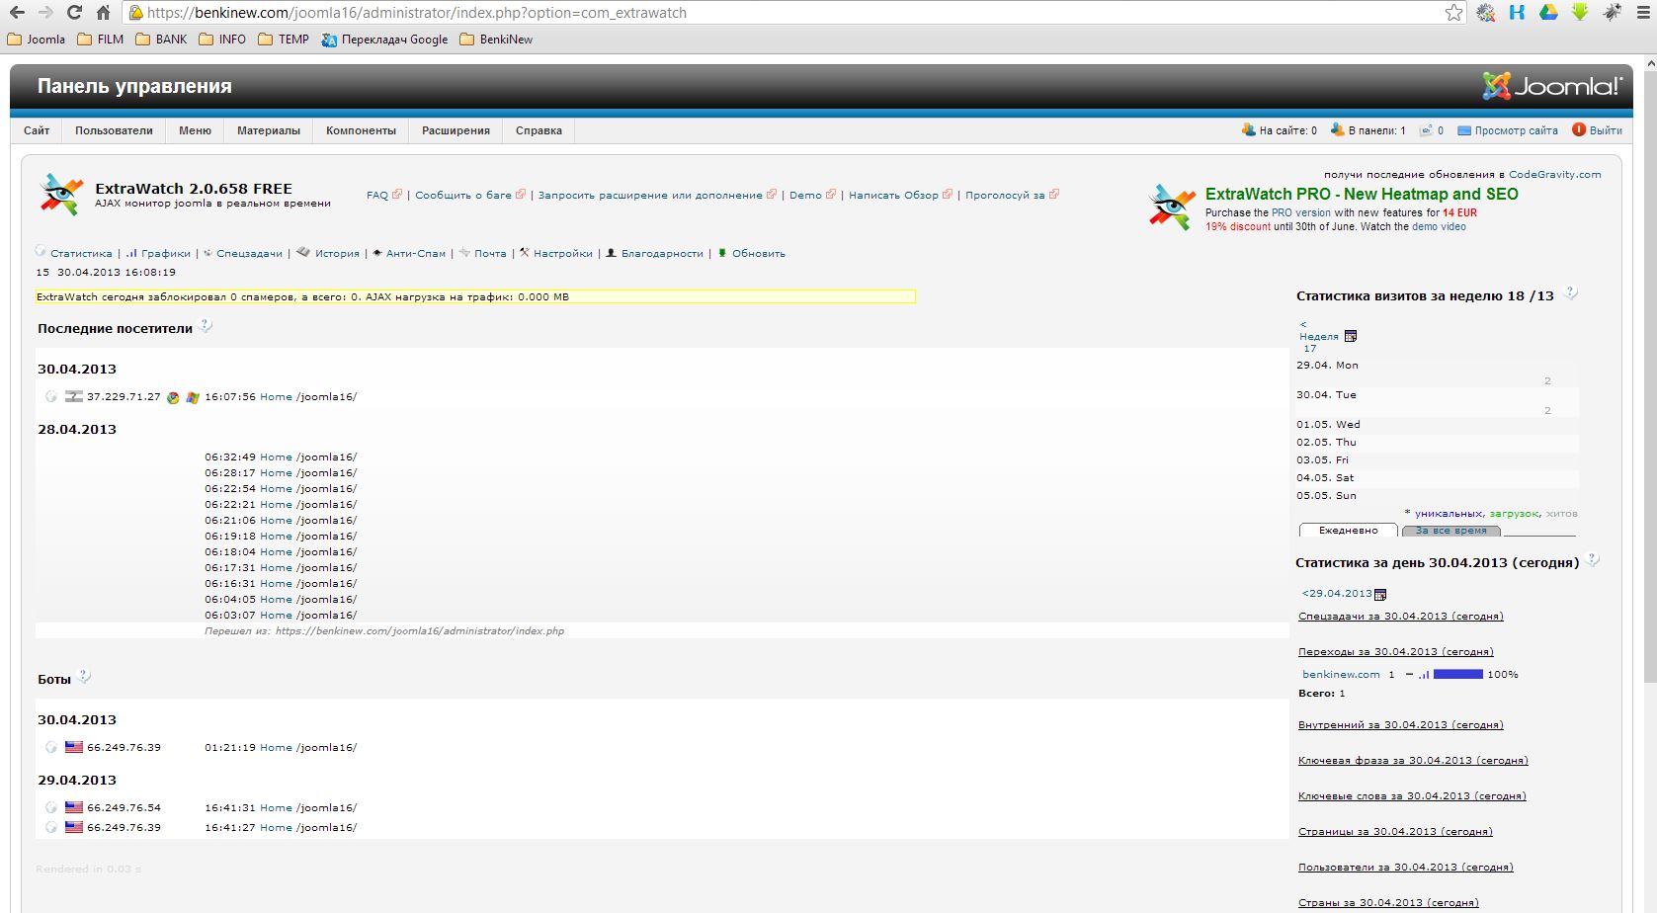Expand Страны за 30.04.2013 statistics
The width and height of the screenshot is (1657, 913).
coord(1387,902)
